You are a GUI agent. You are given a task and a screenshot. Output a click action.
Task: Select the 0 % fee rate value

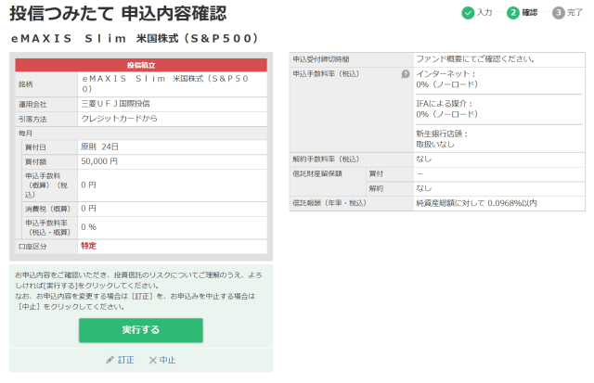pos(89,227)
